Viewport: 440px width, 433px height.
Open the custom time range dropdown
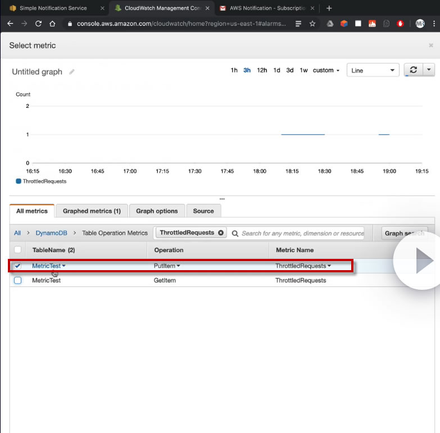326,70
